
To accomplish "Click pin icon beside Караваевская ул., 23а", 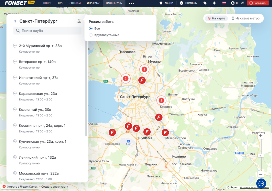I will [x=15, y=94].
